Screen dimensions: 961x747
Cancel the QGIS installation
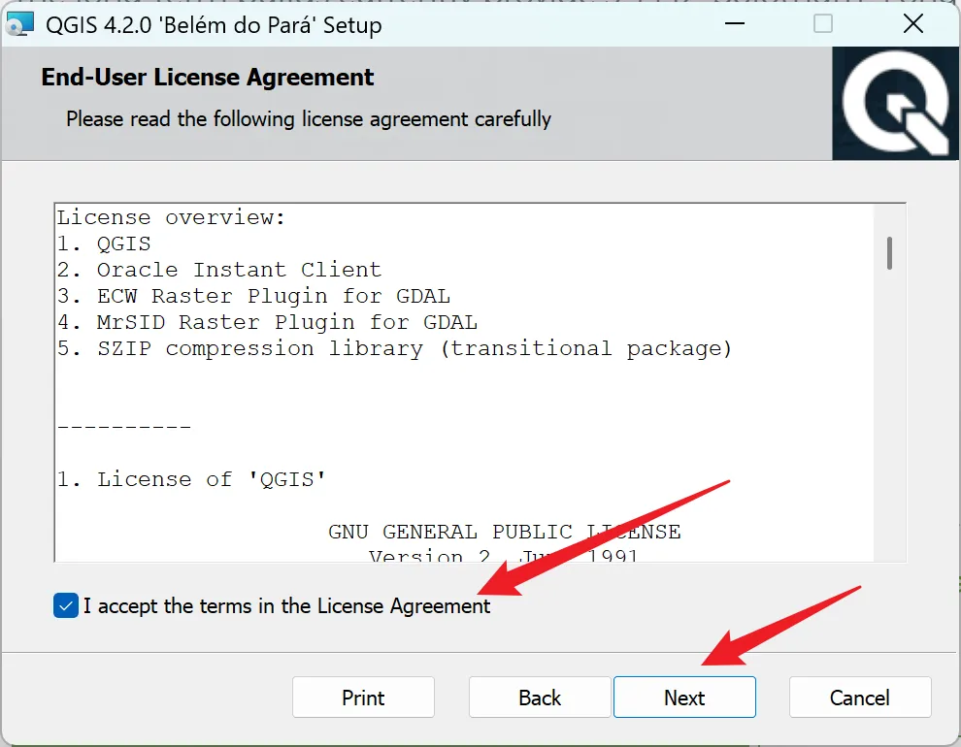(x=860, y=698)
